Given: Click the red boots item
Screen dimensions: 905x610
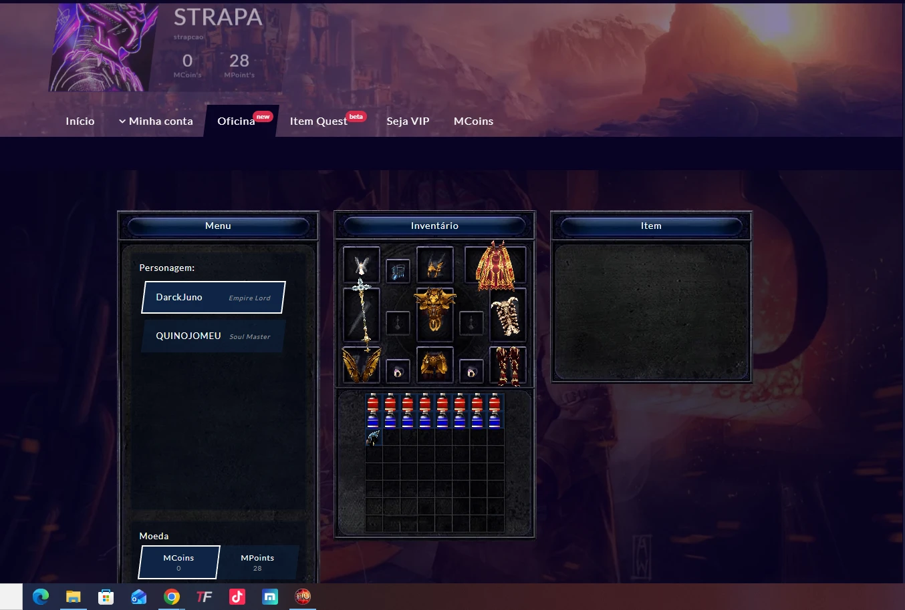Looking at the screenshot, I should coord(507,366).
